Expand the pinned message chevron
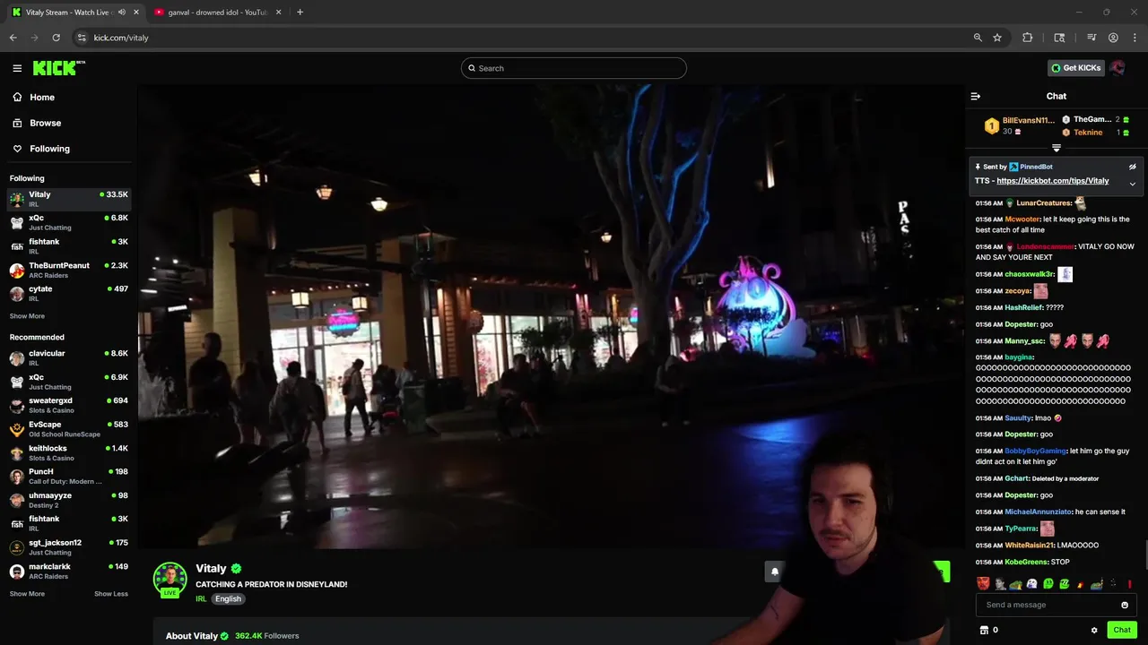Viewport: 1148px width, 645px height. click(1132, 185)
